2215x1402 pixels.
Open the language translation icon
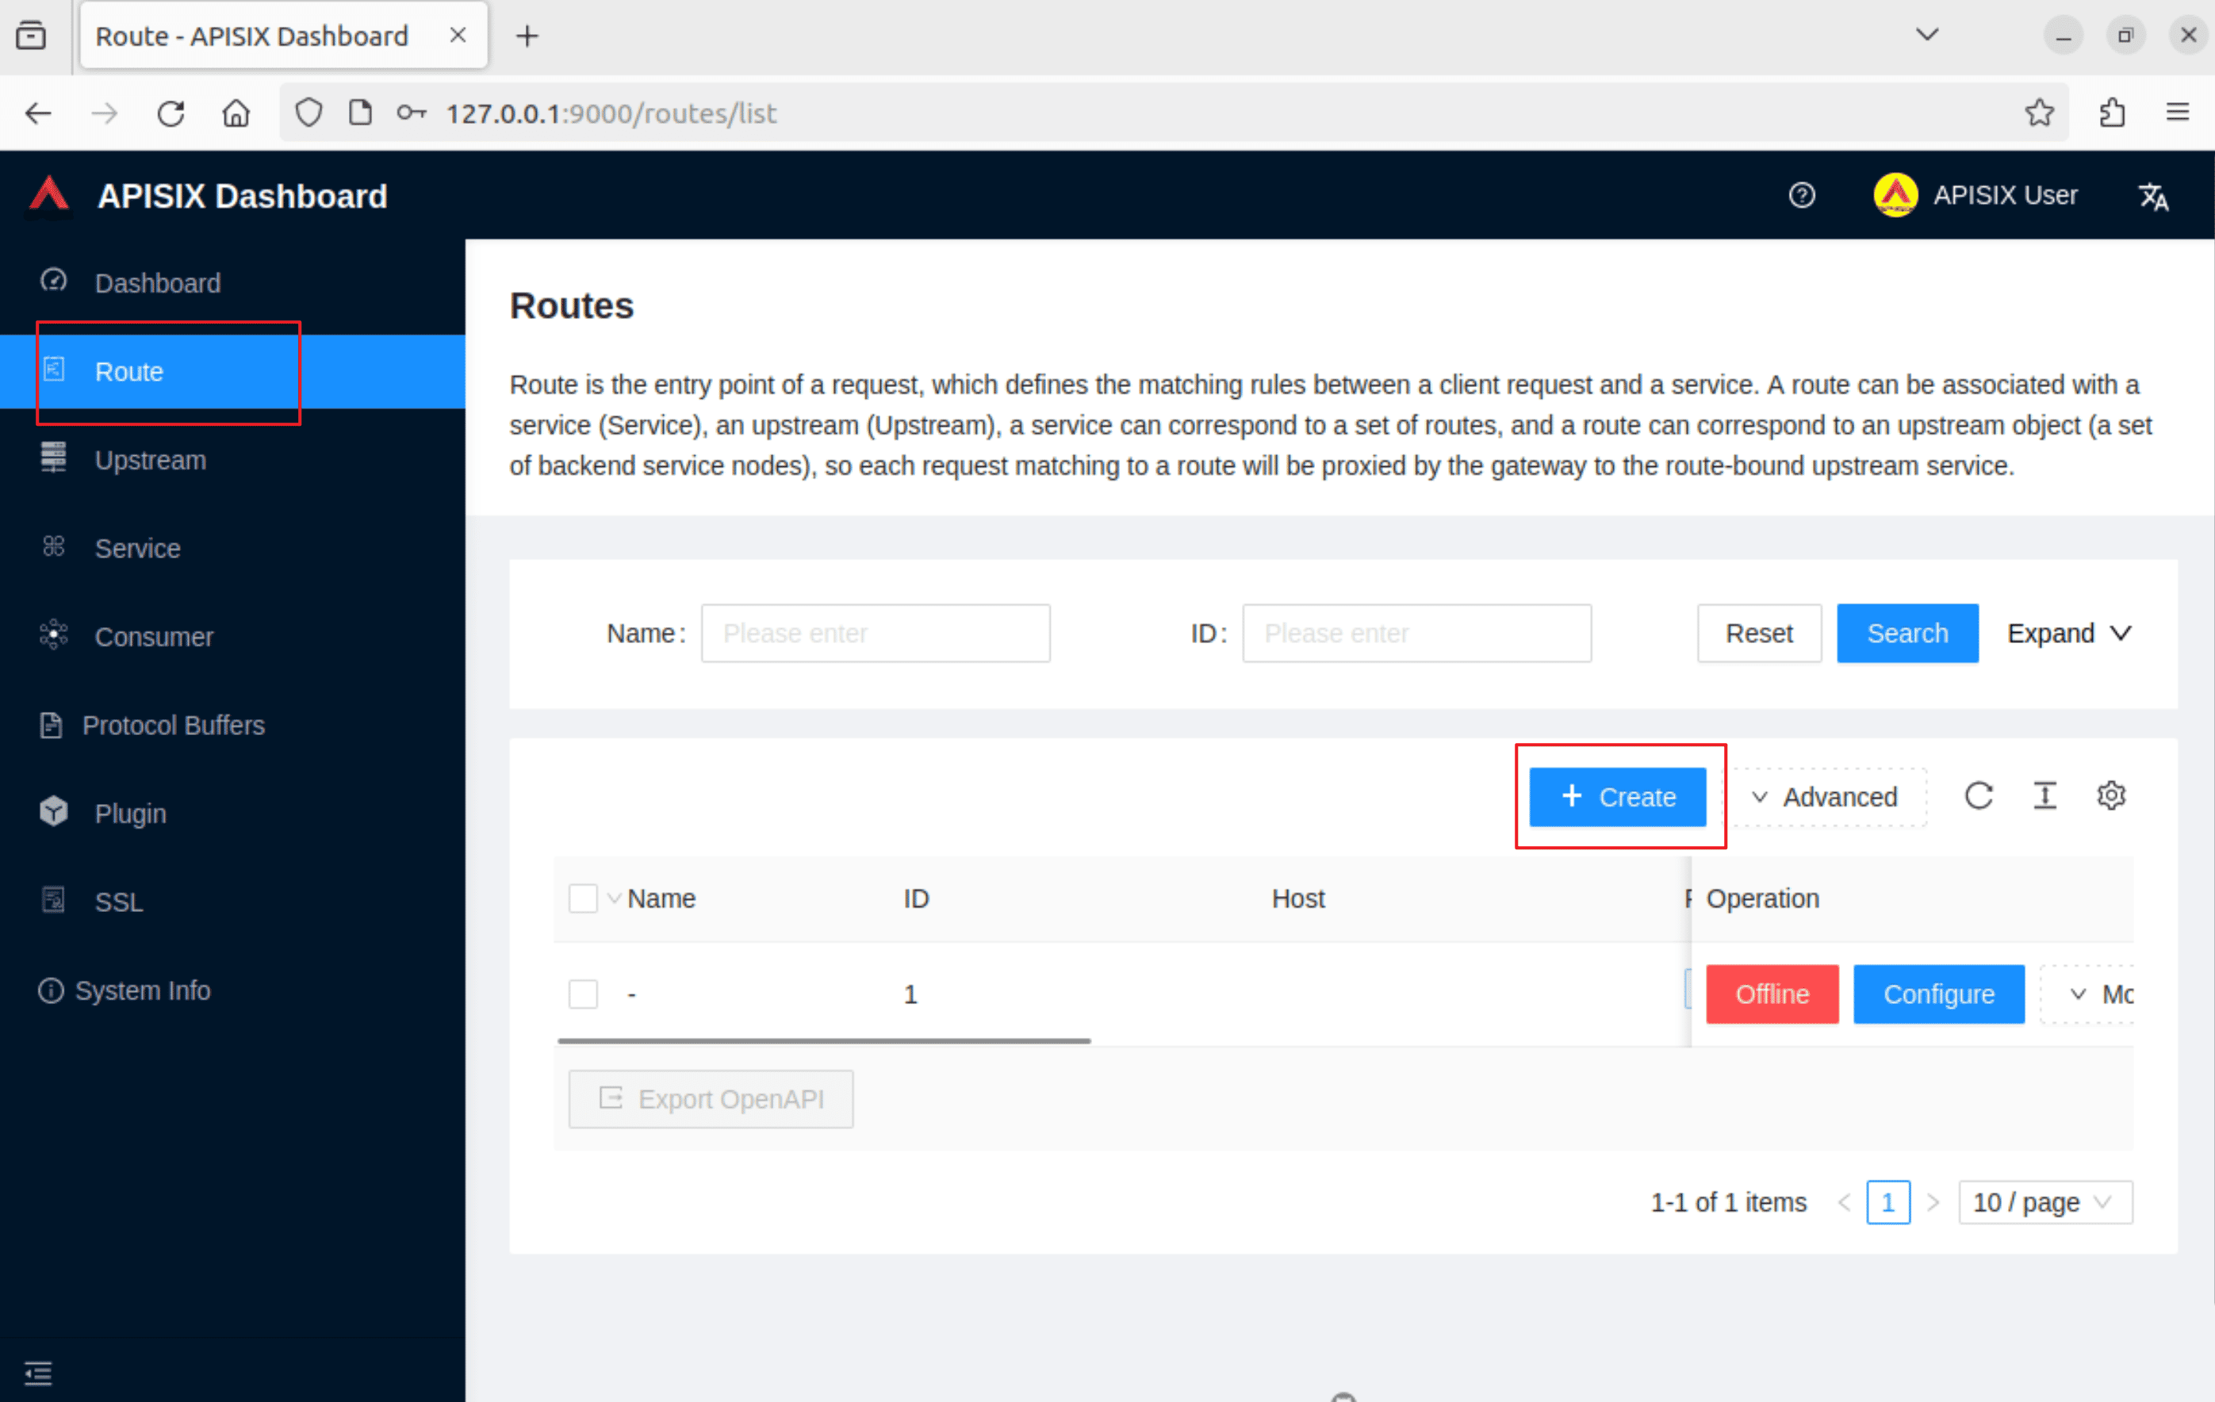pos(2152,196)
